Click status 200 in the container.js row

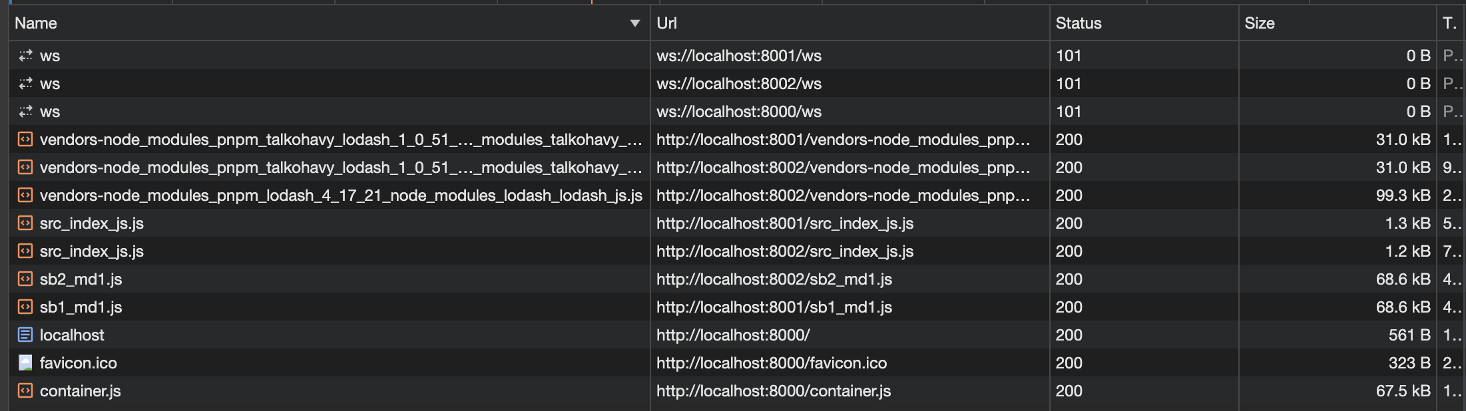[x=1069, y=391]
